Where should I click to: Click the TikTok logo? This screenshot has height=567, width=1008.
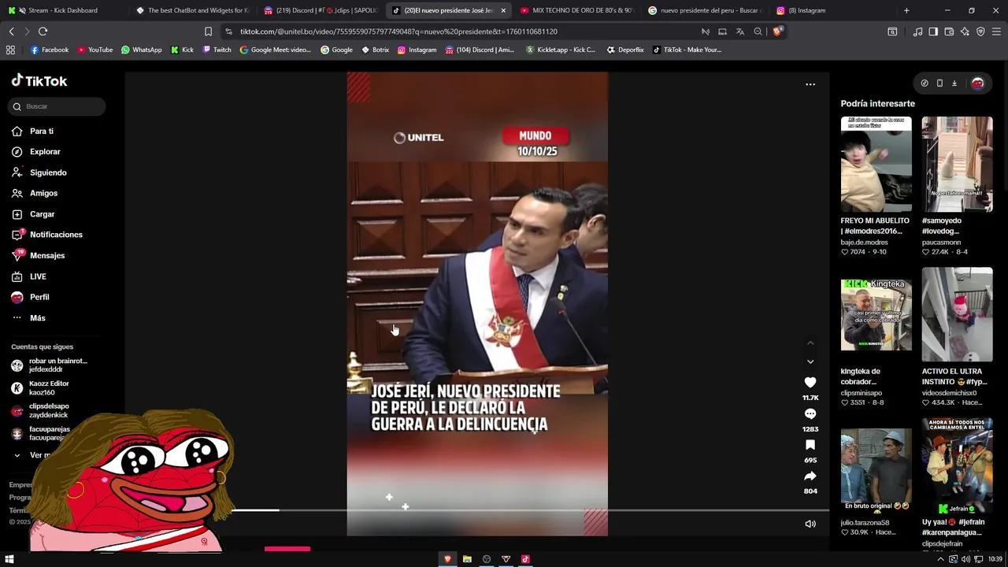click(x=39, y=81)
